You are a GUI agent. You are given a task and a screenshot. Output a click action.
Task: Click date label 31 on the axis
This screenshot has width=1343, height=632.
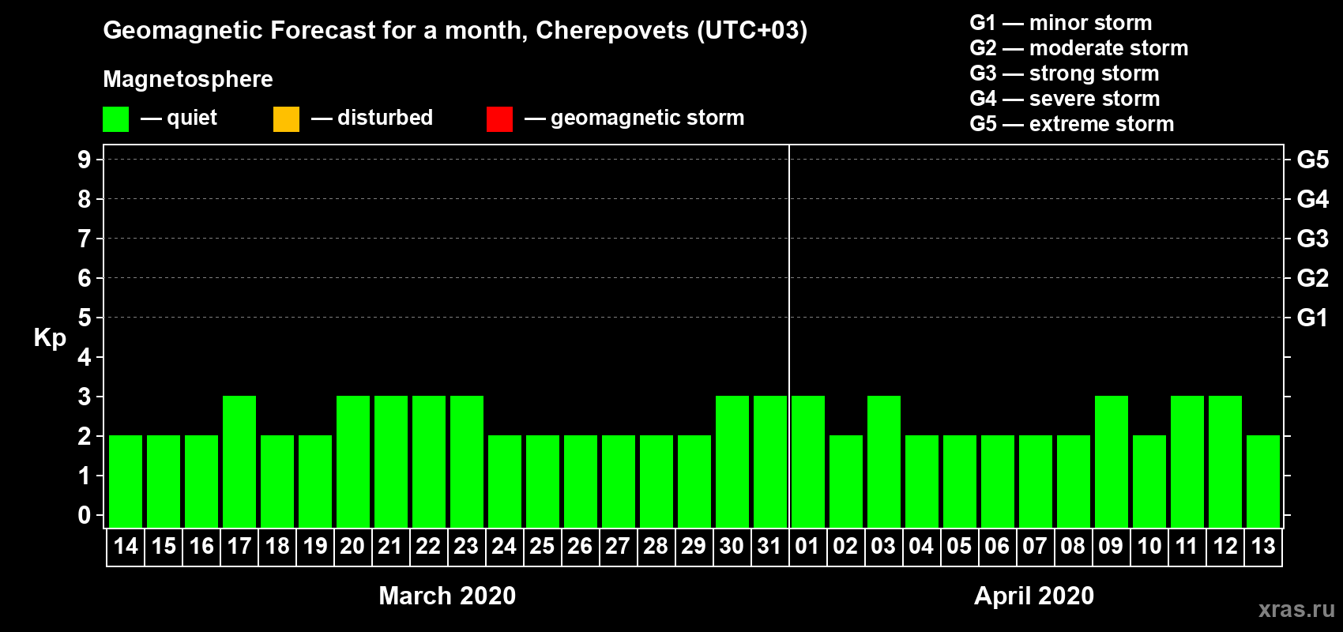tap(769, 546)
